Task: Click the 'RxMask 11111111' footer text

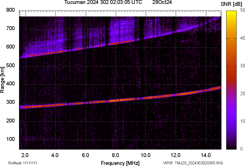Action: 23,163
